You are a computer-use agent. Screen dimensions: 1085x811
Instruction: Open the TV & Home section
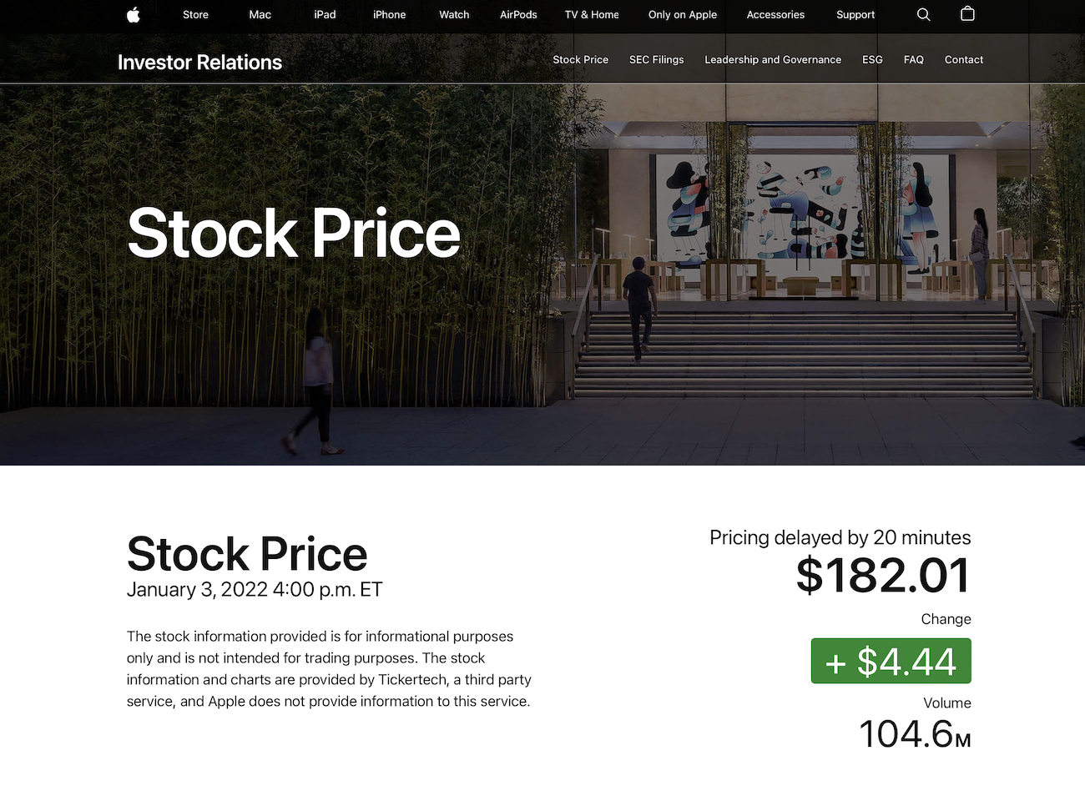click(592, 14)
